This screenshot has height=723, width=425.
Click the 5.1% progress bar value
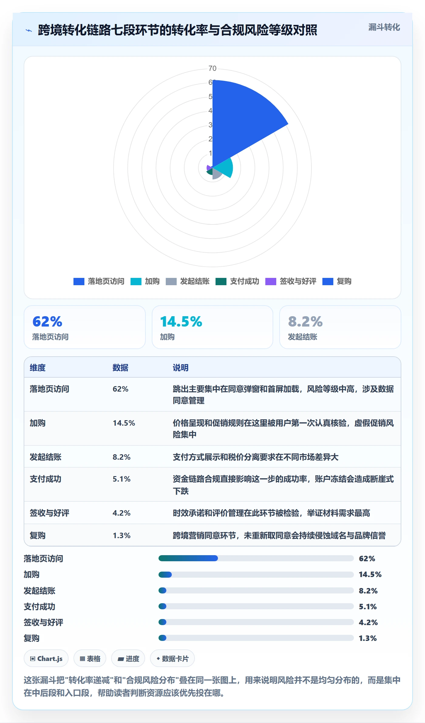pyautogui.click(x=368, y=607)
